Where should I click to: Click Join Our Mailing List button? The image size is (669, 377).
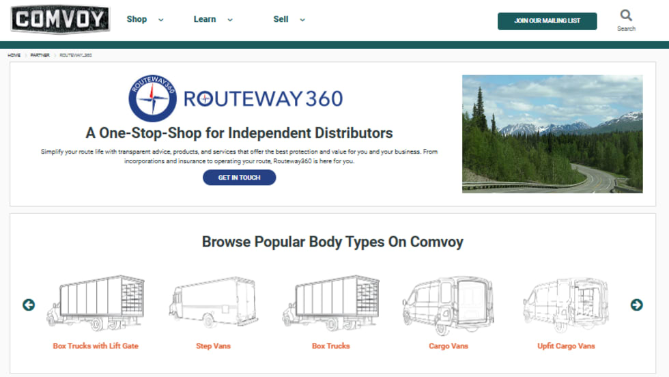(547, 21)
